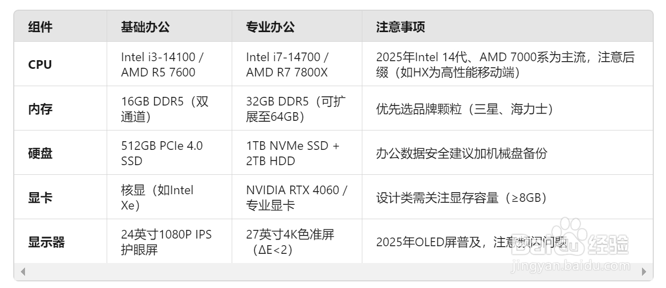Image resolution: width=666 pixels, height=288 pixels.
Task: Click the 显卡 row label
Action: point(40,198)
